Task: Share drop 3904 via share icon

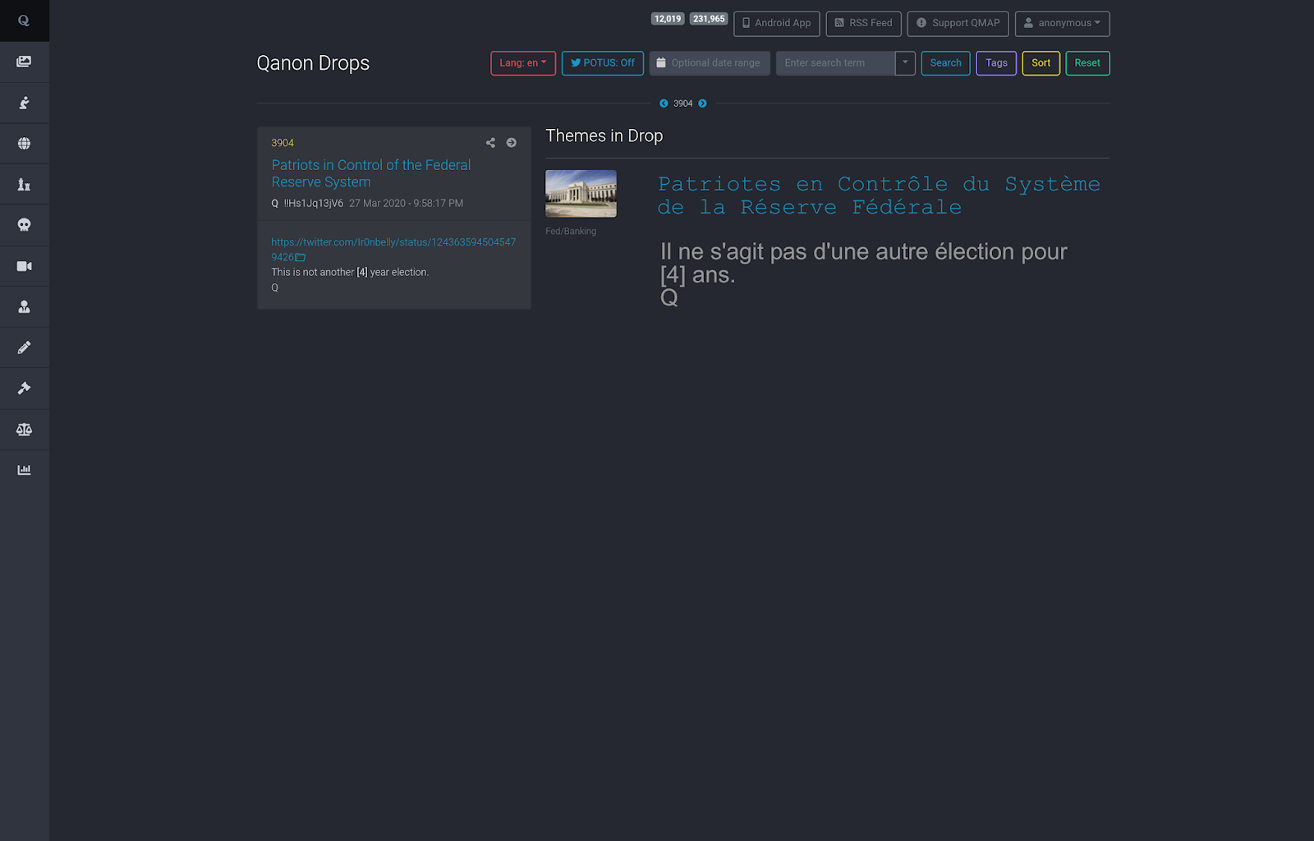Action: (490, 143)
